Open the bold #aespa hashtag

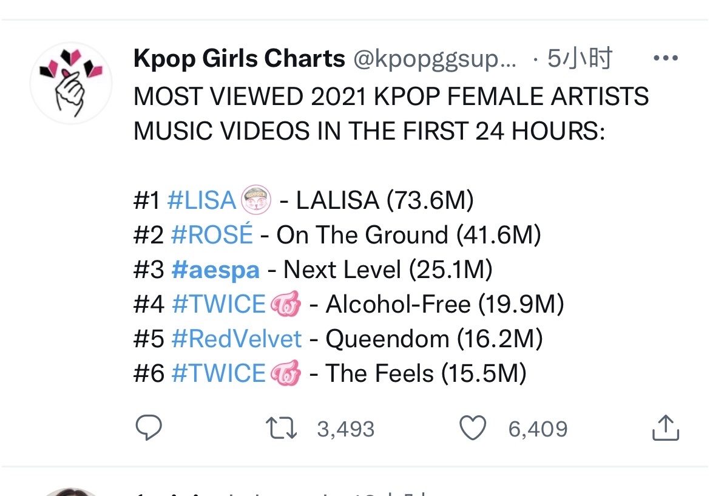pos(215,270)
